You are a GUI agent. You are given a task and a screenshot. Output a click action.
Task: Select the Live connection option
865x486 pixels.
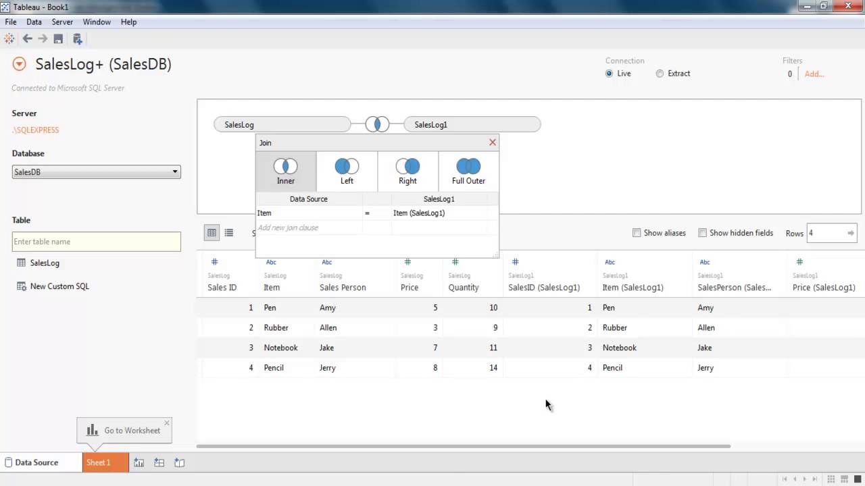coord(610,74)
